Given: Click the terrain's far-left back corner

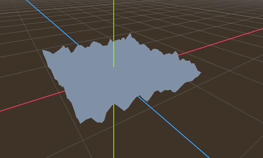Looking at the screenshot, I should (43, 51).
